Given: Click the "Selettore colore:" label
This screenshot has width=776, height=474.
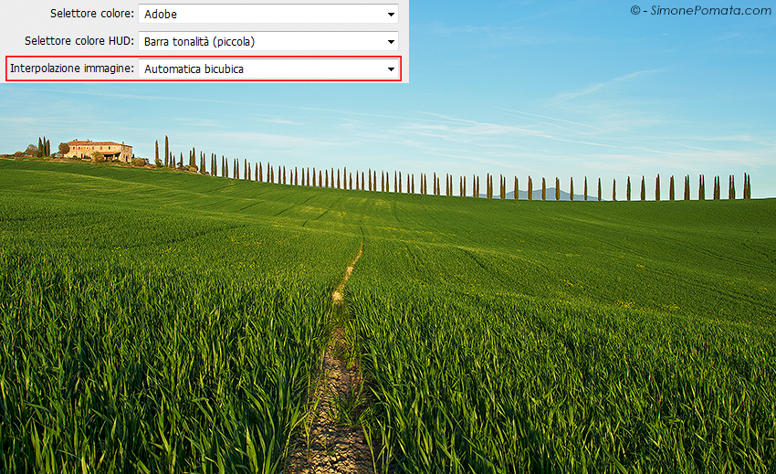Looking at the screenshot, I should point(91,14).
